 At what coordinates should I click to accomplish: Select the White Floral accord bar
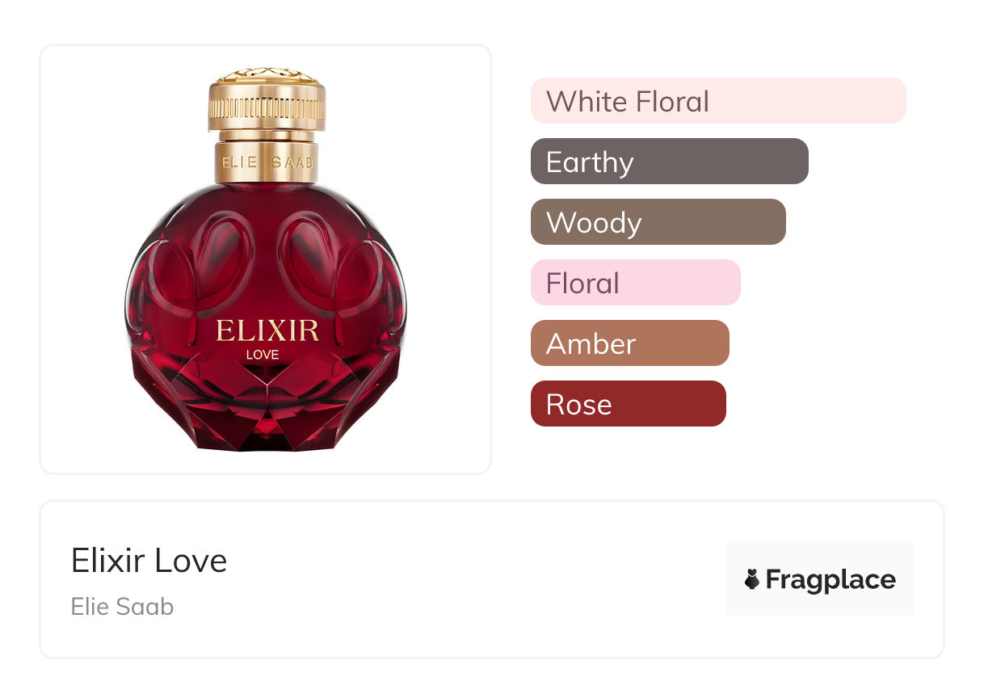(718, 101)
